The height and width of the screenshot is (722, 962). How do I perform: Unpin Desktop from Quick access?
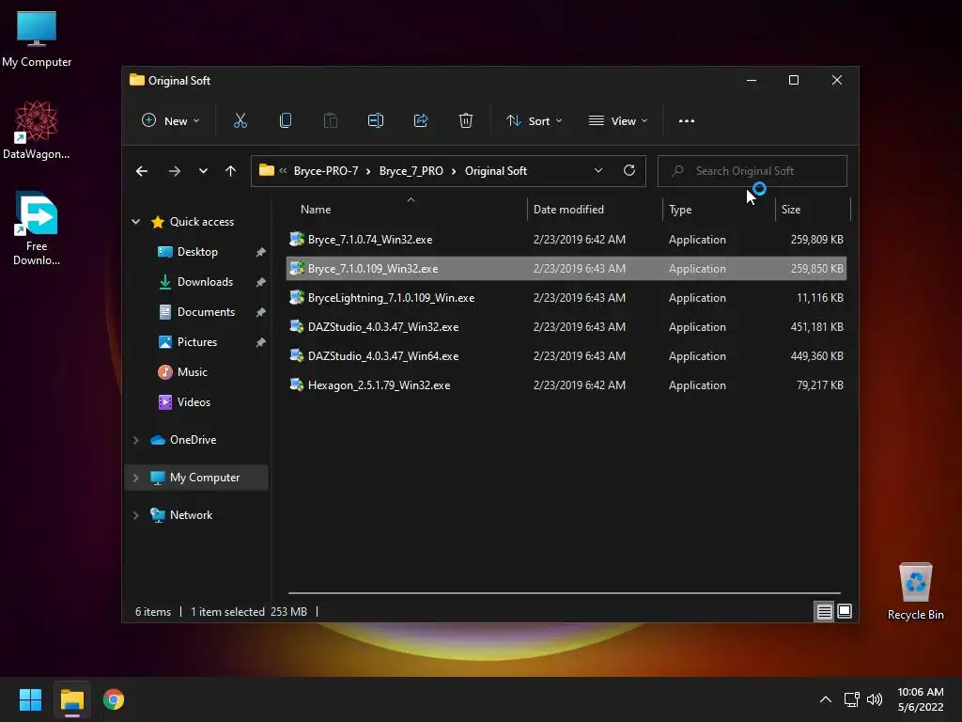coord(261,252)
